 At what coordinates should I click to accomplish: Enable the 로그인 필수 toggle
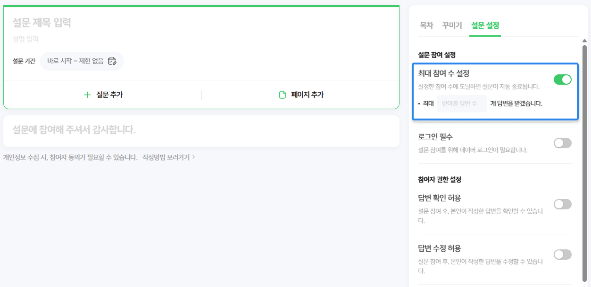(x=562, y=143)
